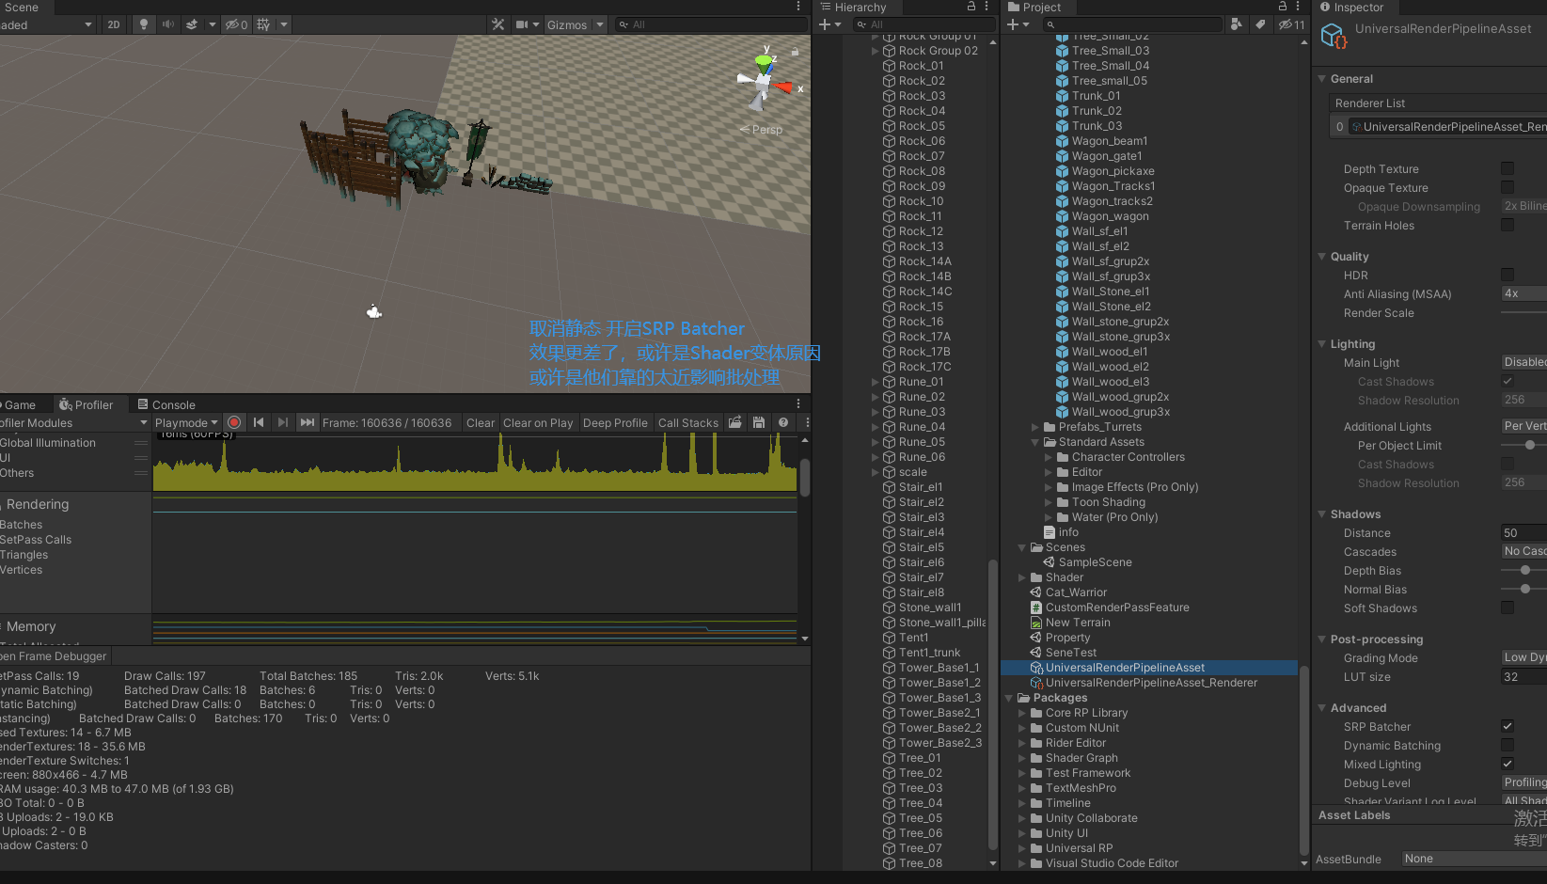This screenshot has width=1547, height=884.
Task: Save profiler data using disk icon
Action: point(759,422)
